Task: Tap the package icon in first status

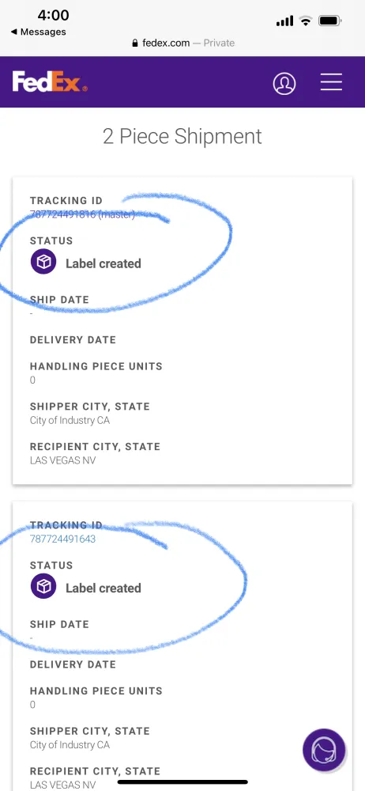Action: tap(43, 263)
